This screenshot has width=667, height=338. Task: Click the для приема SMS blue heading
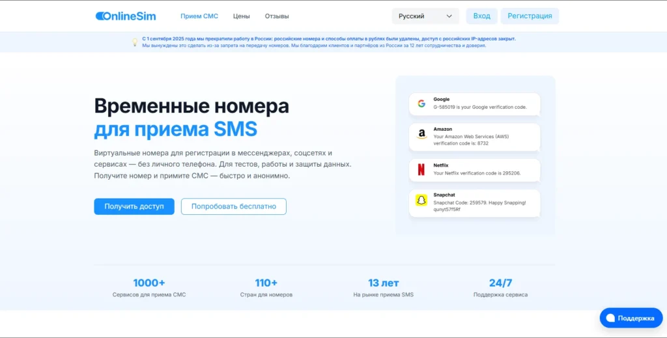[175, 129]
